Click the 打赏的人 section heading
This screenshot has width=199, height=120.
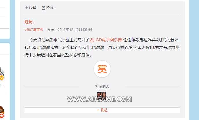(x=102, y=87)
